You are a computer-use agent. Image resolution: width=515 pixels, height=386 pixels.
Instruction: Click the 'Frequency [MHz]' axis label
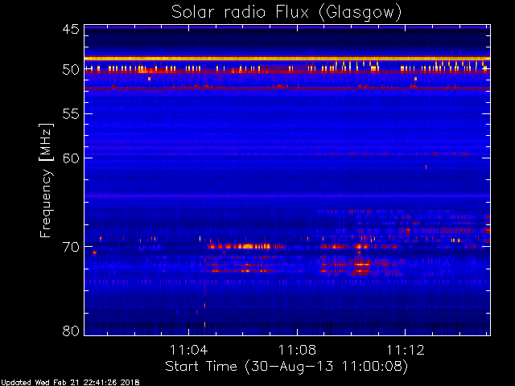(46, 180)
